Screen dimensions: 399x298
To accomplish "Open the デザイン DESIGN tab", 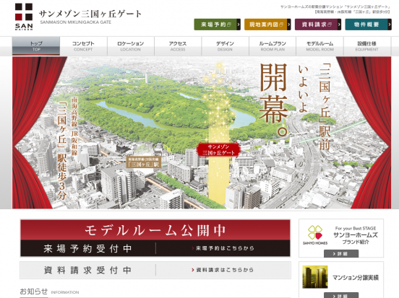I will tap(226, 46).
